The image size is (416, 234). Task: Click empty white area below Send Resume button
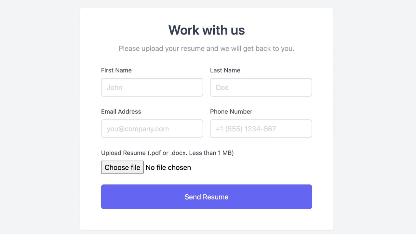pyautogui.click(x=206, y=219)
